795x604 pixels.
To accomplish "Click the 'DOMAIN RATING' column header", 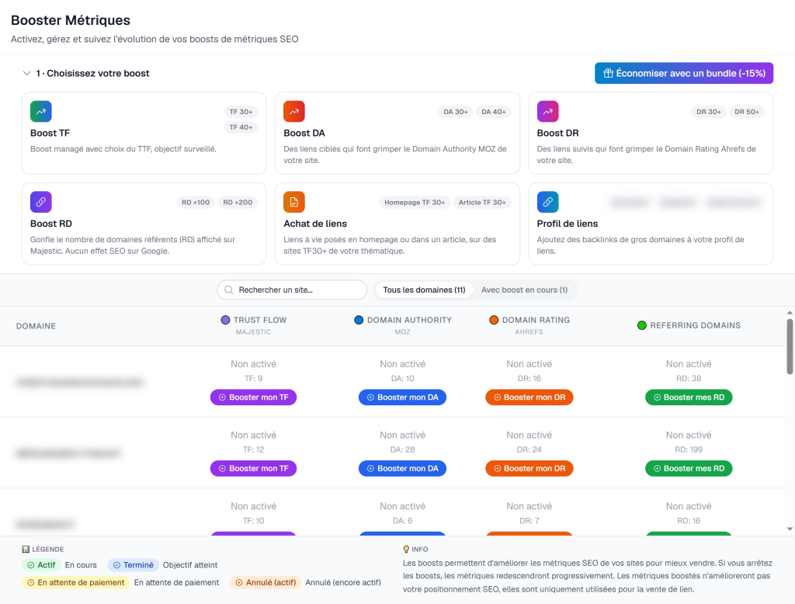I will click(536, 320).
